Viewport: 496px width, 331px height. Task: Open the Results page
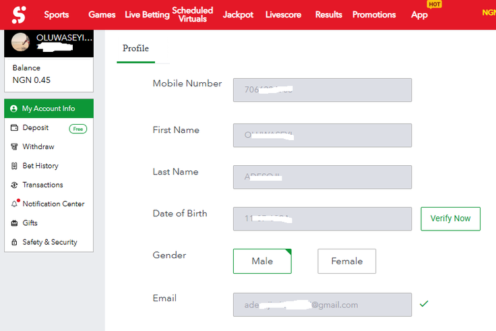coord(329,15)
